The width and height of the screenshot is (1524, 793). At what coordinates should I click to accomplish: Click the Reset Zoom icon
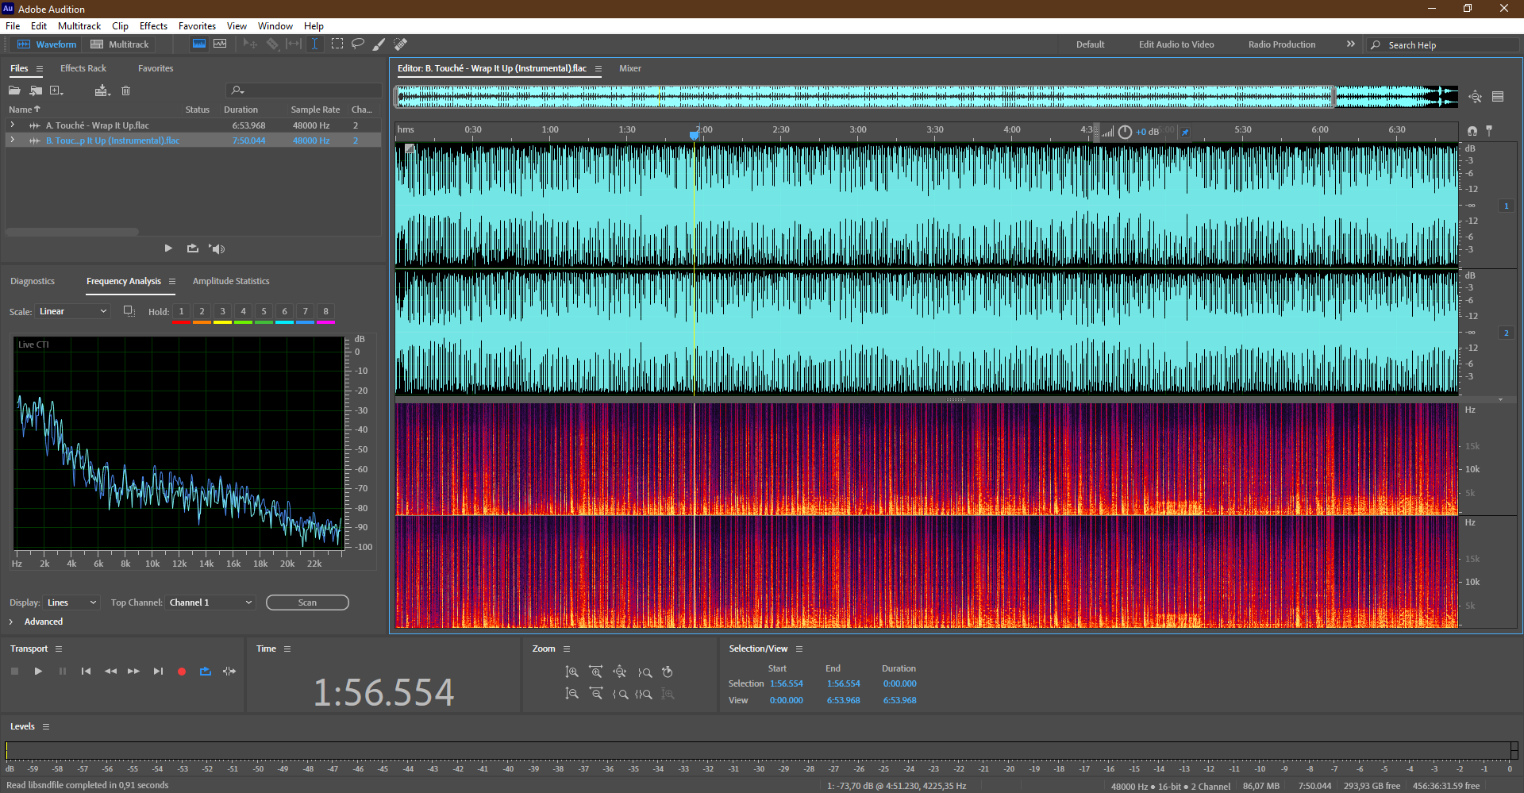click(x=668, y=672)
